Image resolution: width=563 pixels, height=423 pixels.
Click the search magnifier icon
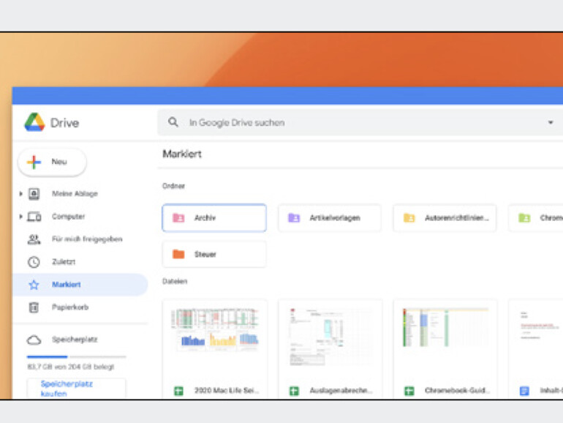click(173, 122)
